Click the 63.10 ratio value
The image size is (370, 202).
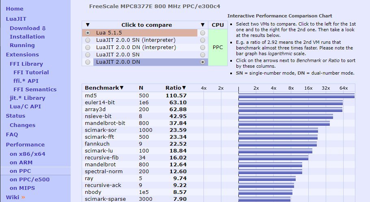pyautogui.click(x=178, y=103)
